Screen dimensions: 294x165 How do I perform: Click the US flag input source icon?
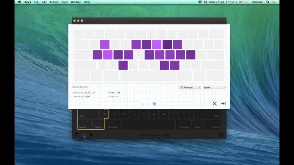click(241, 2)
